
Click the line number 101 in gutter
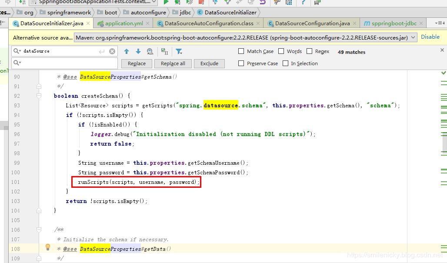[x=15, y=182]
